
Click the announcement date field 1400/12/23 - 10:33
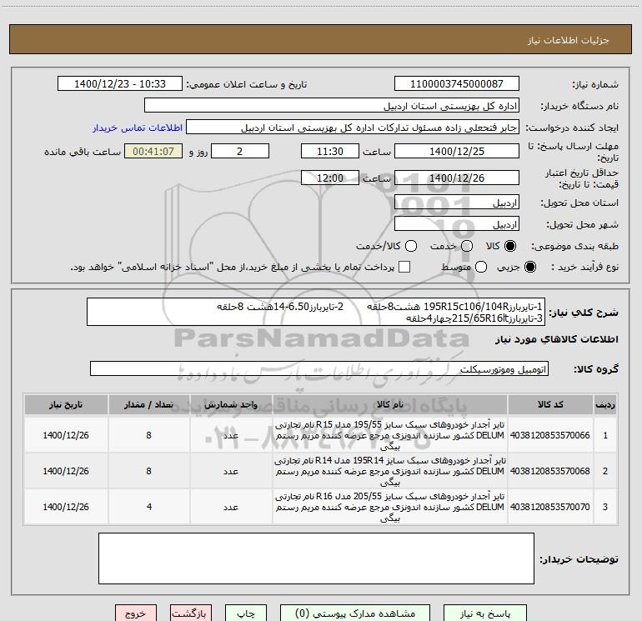(x=120, y=83)
